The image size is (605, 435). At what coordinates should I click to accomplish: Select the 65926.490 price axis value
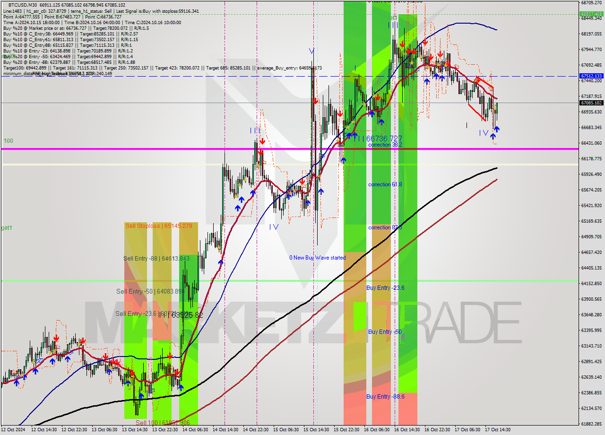[x=591, y=174]
